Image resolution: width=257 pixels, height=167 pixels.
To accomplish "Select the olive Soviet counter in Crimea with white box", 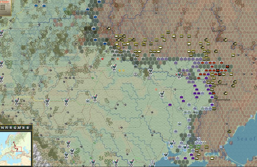I will point(212,158).
